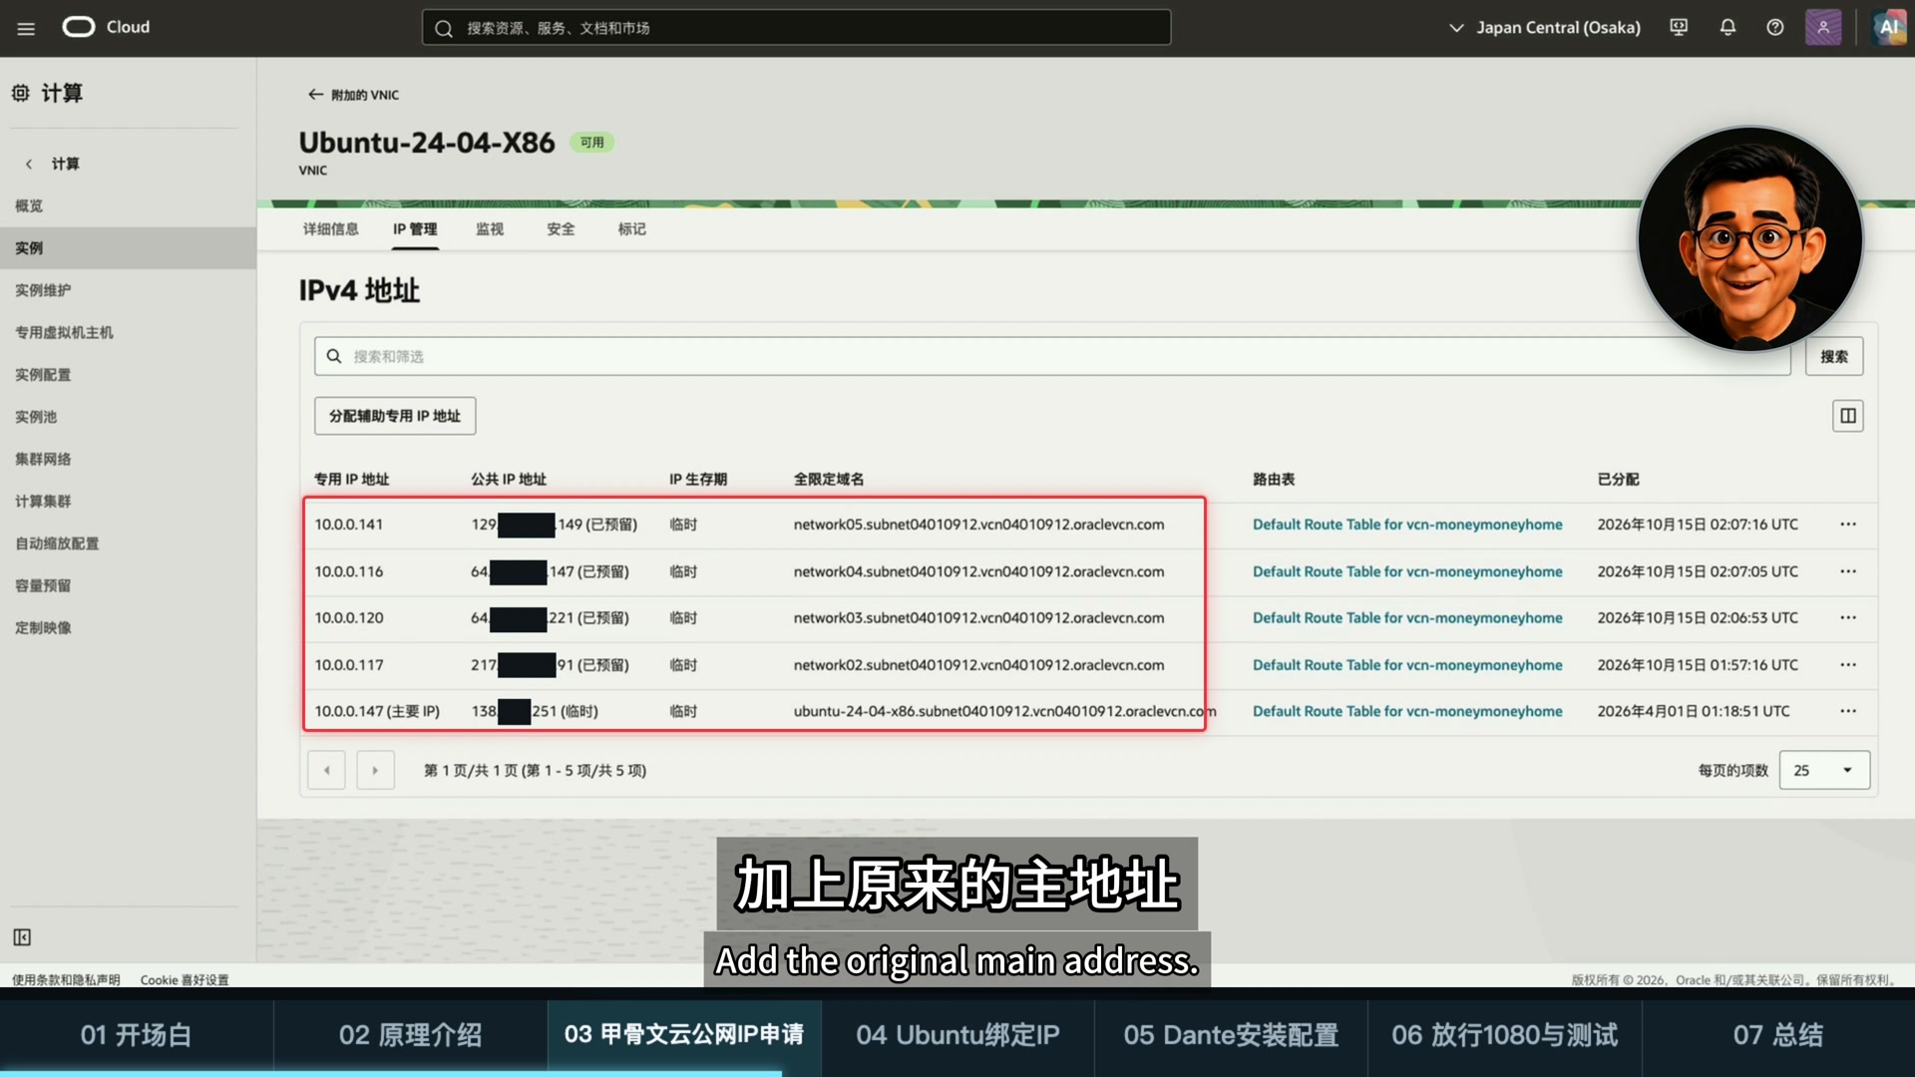Open the user profile avatar menu
Screen dimensions: 1915x1077
click(1823, 28)
